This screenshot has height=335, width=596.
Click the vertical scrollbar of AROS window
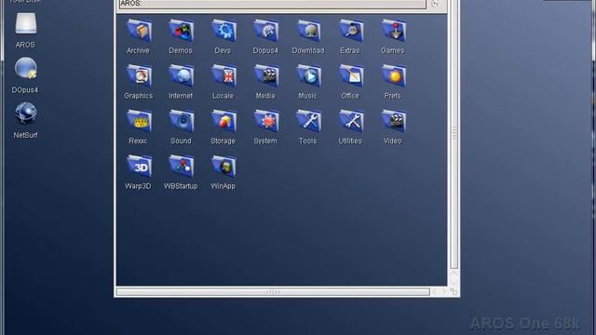pos(454,134)
